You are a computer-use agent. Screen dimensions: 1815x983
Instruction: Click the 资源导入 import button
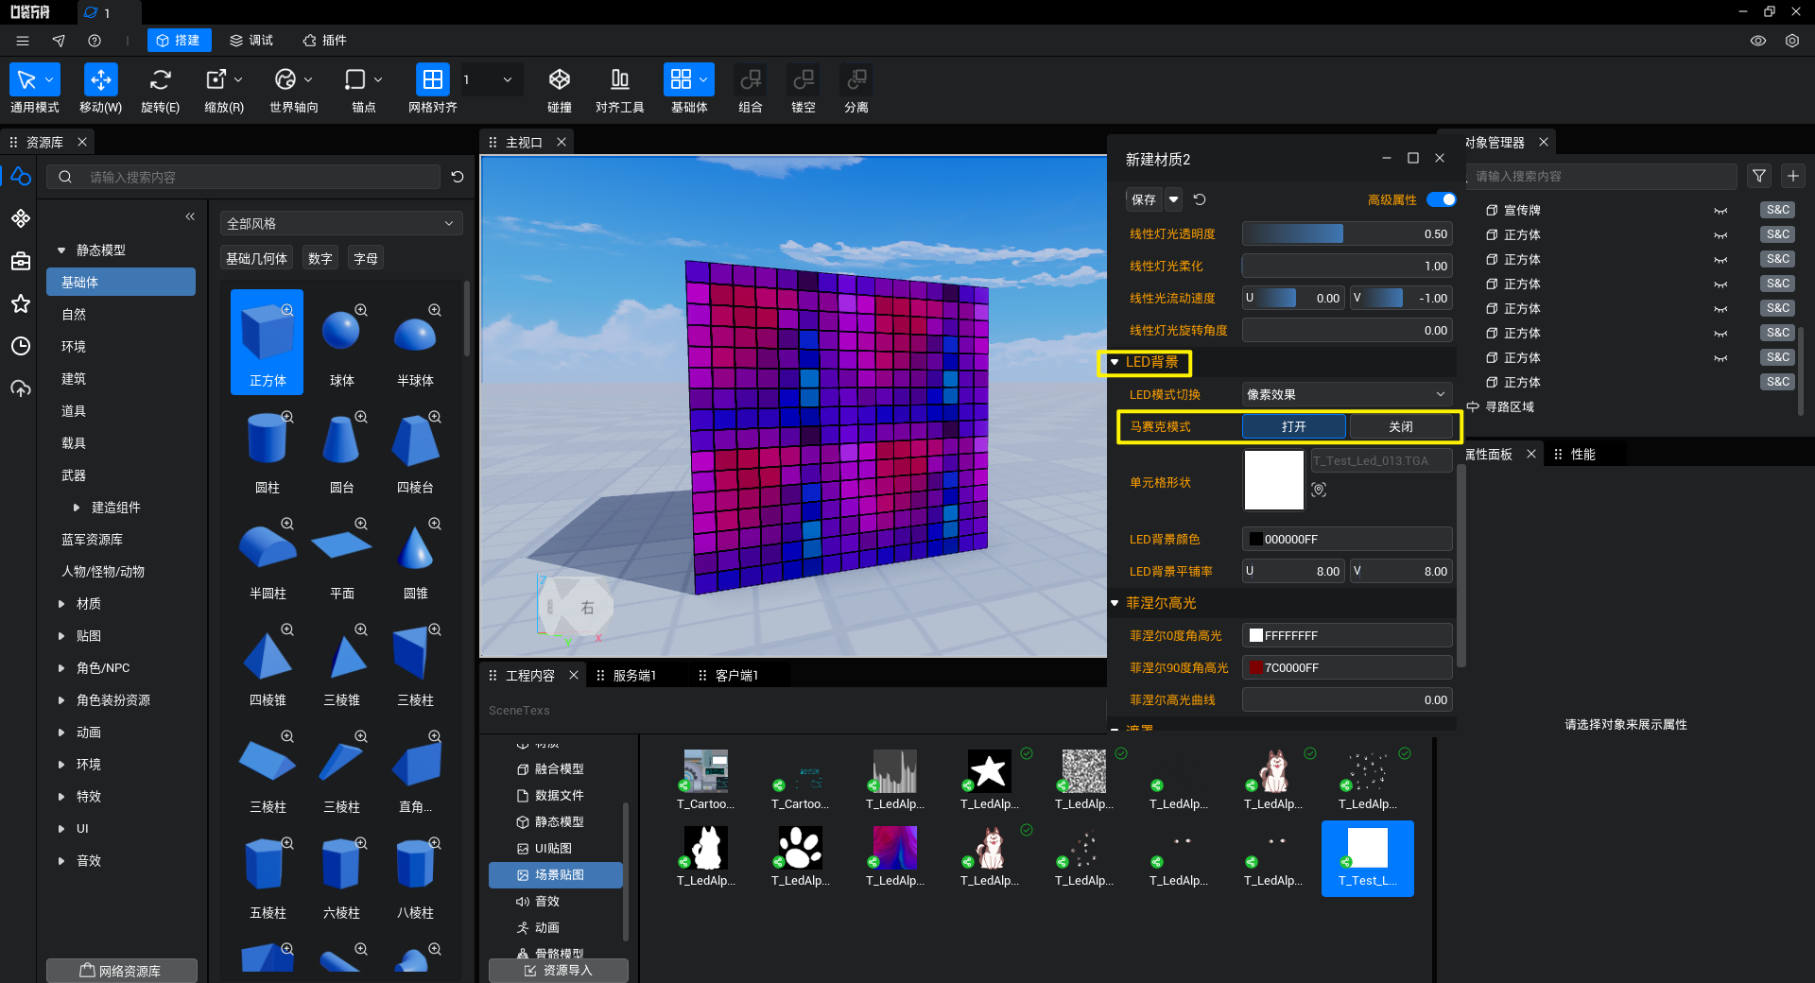tap(559, 971)
